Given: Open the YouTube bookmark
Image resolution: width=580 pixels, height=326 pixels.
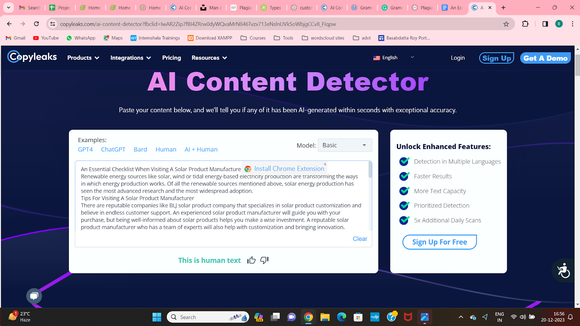Looking at the screenshot, I should (46, 38).
